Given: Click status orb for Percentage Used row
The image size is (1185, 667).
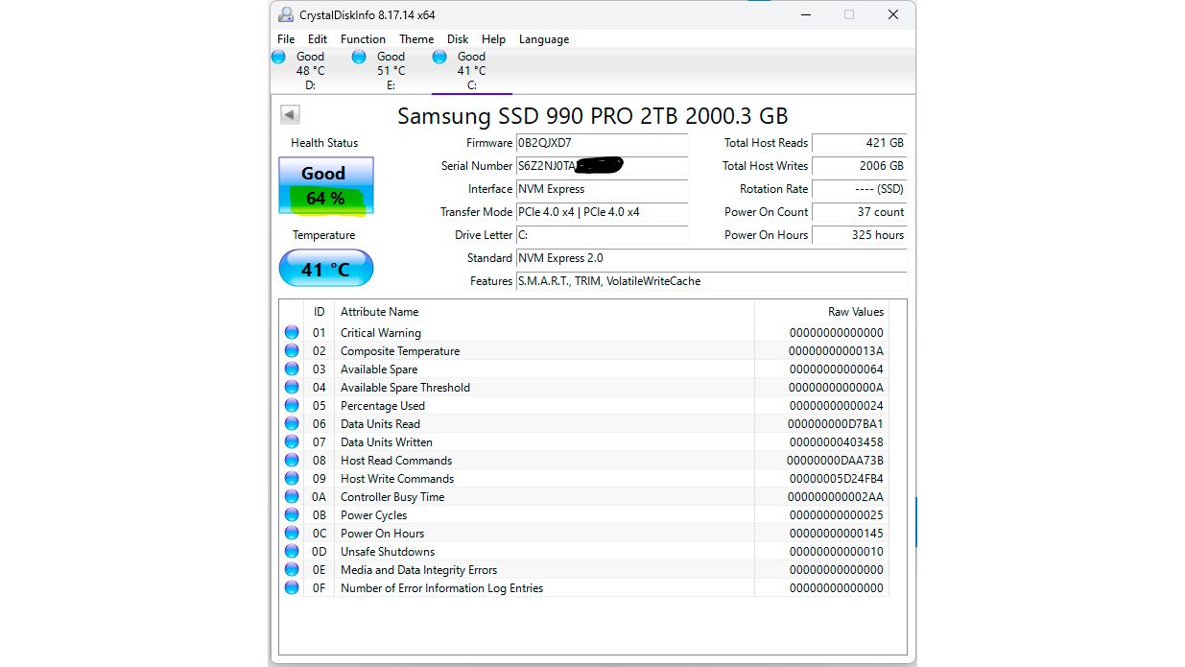Looking at the screenshot, I should pyautogui.click(x=292, y=406).
